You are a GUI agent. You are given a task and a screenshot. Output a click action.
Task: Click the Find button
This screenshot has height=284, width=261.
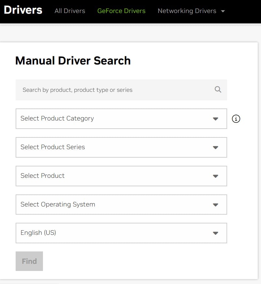click(29, 261)
